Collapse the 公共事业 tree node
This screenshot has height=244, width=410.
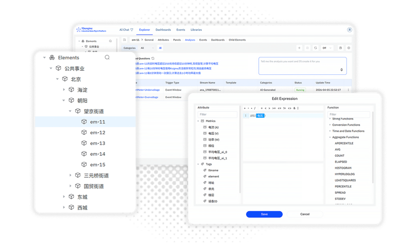coord(51,68)
